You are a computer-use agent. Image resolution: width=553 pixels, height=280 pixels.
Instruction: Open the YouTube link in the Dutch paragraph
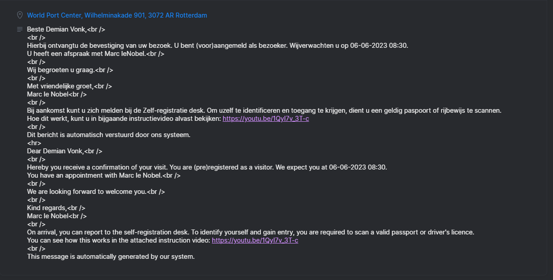[265, 119]
